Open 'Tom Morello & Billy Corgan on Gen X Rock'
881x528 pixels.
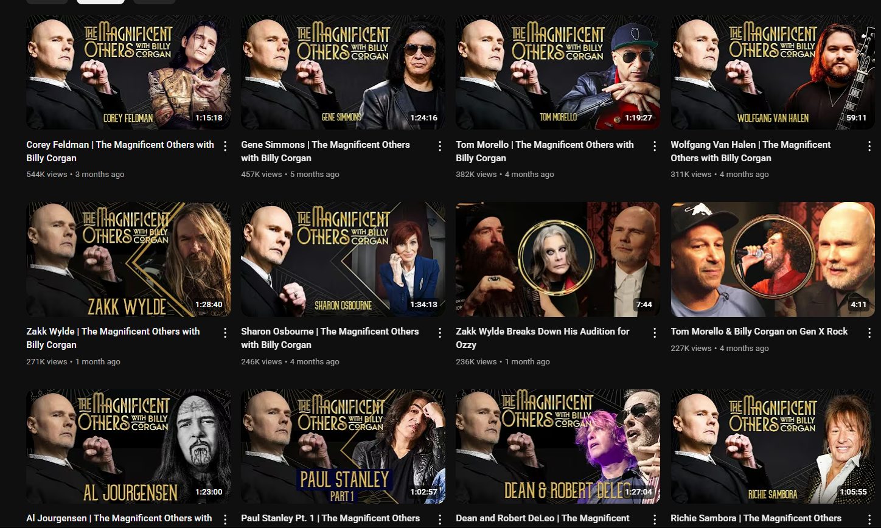point(759,332)
